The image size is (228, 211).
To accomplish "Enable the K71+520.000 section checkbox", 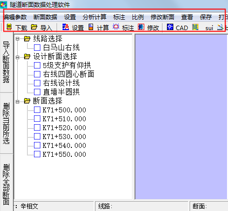I will (x=37, y=128).
